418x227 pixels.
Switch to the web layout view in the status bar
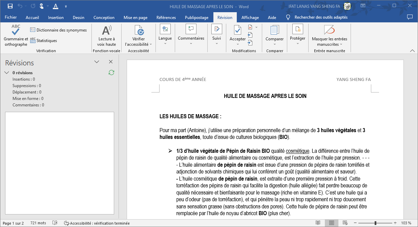pyautogui.click(x=345, y=223)
